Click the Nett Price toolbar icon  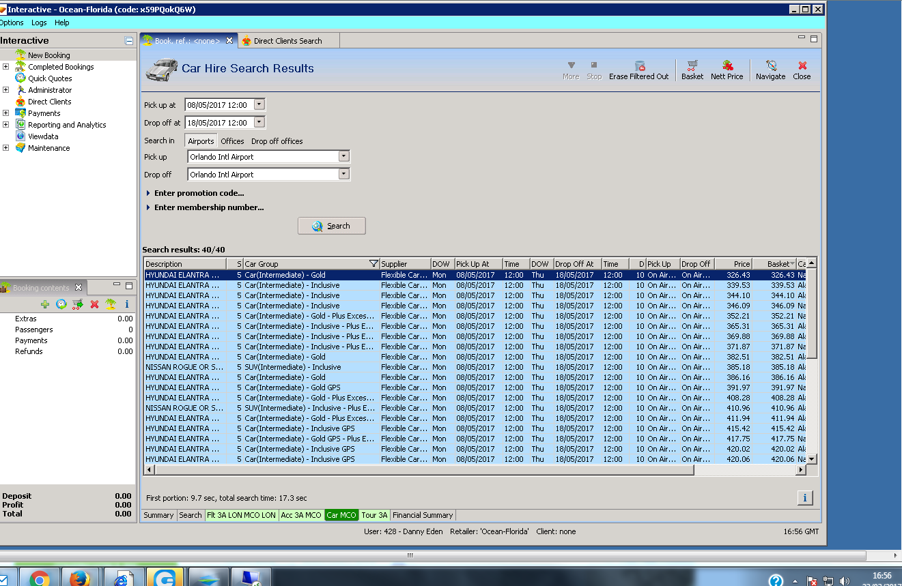[x=727, y=70]
